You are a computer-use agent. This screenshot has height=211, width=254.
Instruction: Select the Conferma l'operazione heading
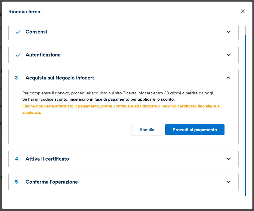click(x=52, y=182)
